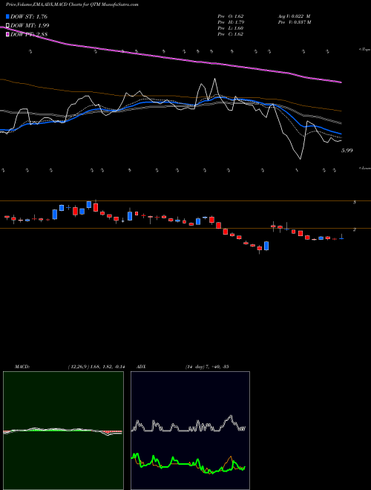Select the DOW ST: 1.76 label
Screen dimensions: 371x490
29,16
